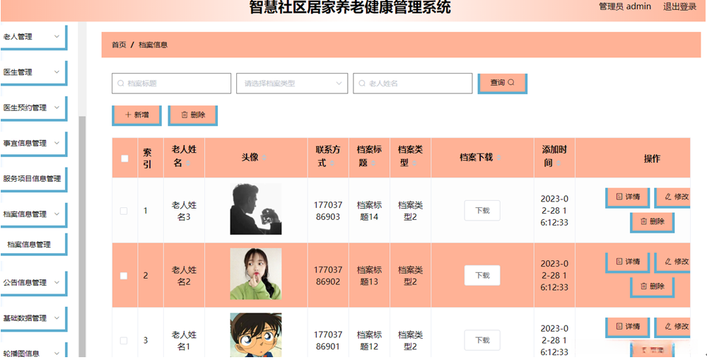Screen dimensions: 707x360
Task: Click pencil icon on 修改 button in row 3
Action: [x=668, y=326]
